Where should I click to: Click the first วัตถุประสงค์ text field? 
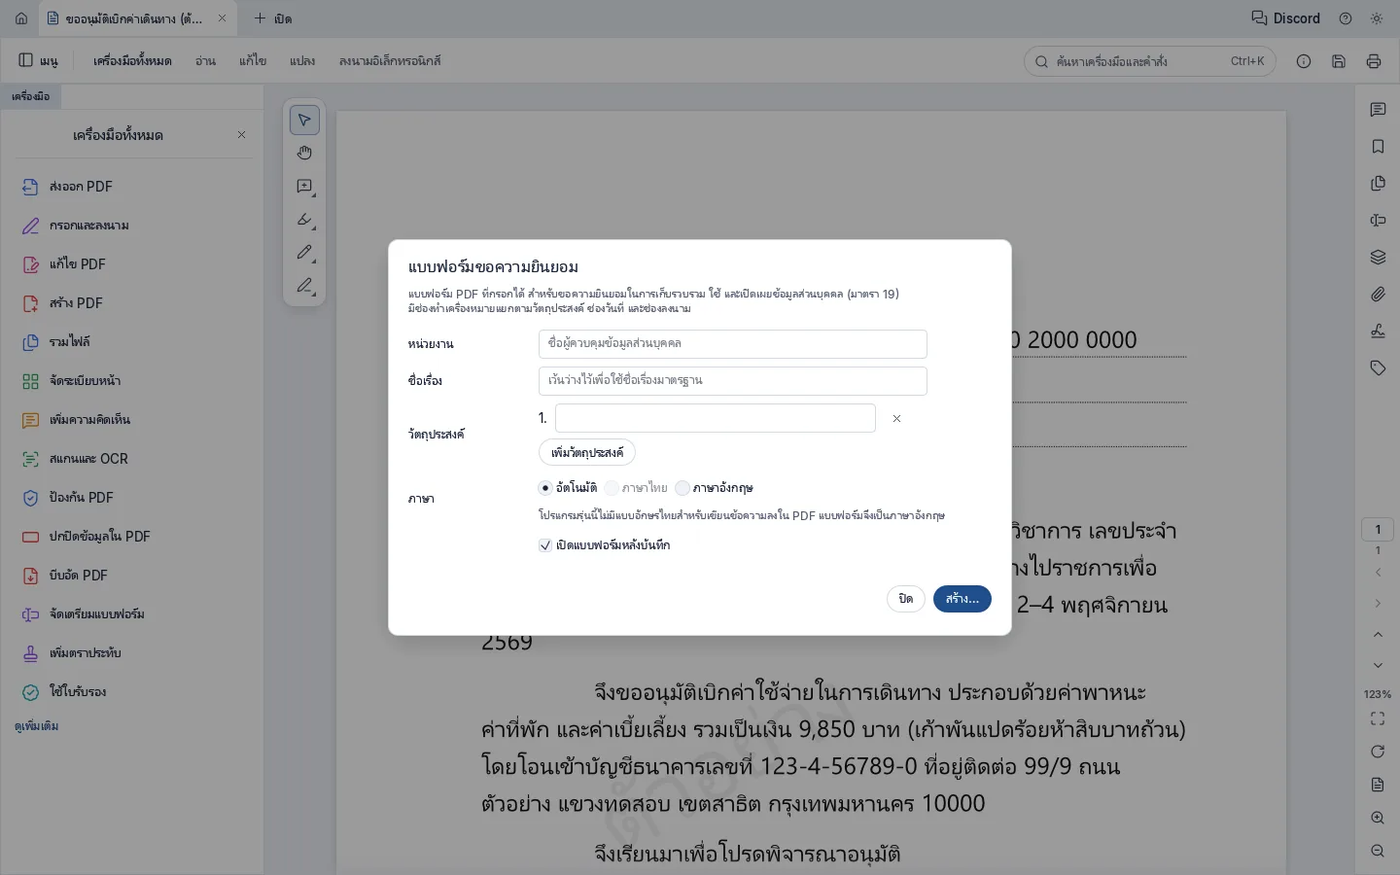[x=716, y=419]
